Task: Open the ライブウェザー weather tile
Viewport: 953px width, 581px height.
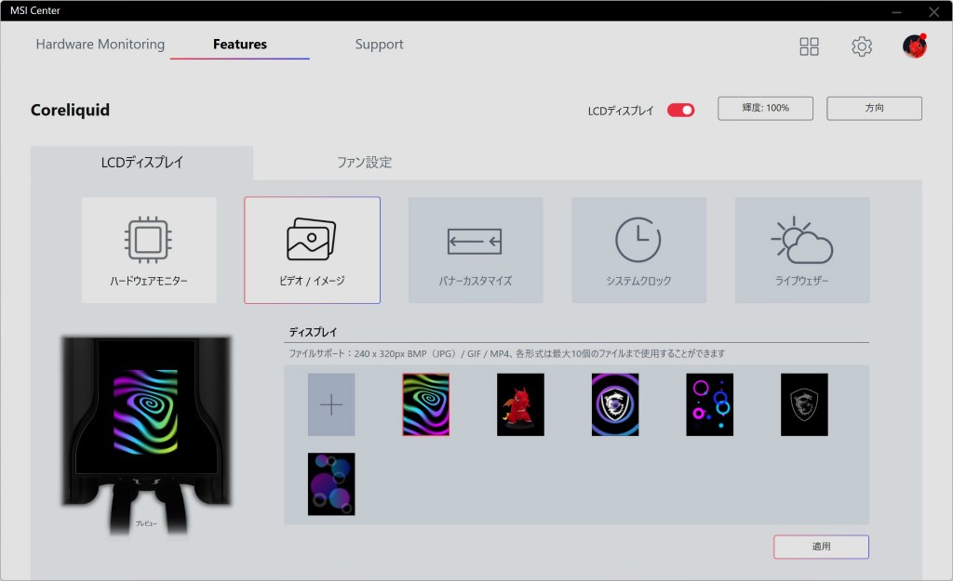Action: coord(802,250)
